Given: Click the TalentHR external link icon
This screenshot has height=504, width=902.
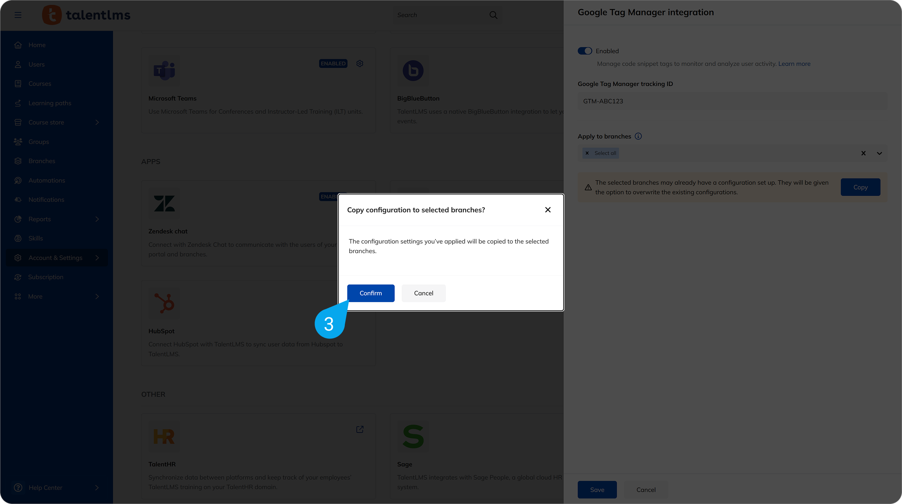Looking at the screenshot, I should pos(360,429).
